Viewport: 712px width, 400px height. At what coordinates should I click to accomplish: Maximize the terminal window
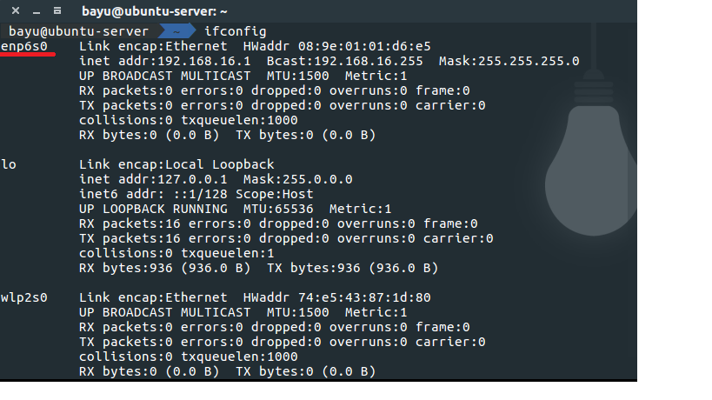tap(57, 11)
